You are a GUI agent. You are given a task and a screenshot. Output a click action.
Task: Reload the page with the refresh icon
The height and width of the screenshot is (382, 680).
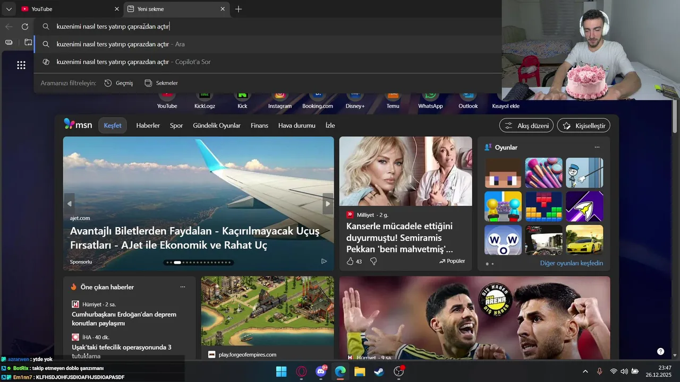click(25, 27)
